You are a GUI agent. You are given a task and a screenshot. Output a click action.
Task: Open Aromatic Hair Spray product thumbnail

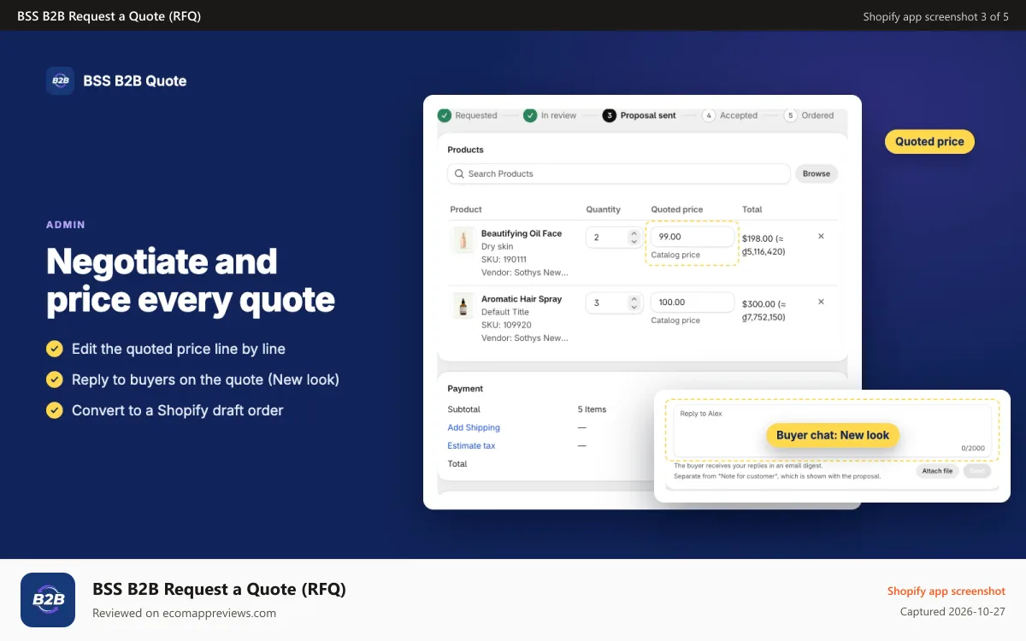(463, 306)
